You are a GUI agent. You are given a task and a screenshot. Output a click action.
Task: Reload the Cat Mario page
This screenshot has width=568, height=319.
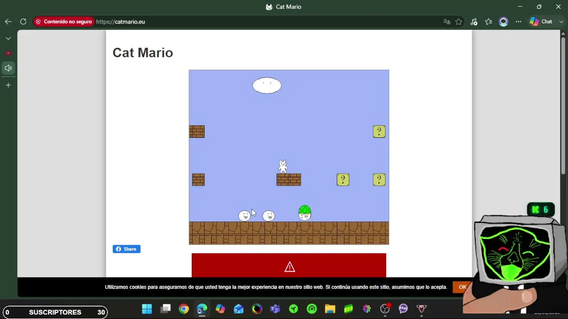[x=23, y=22]
